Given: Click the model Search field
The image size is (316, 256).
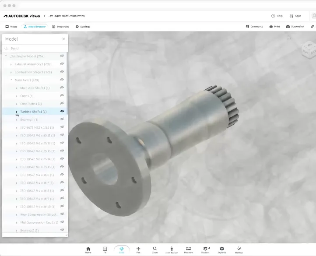Looking at the screenshot, I should pyautogui.click(x=35, y=49).
